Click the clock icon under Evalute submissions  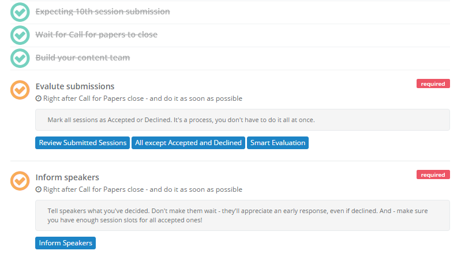[x=39, y=98]
